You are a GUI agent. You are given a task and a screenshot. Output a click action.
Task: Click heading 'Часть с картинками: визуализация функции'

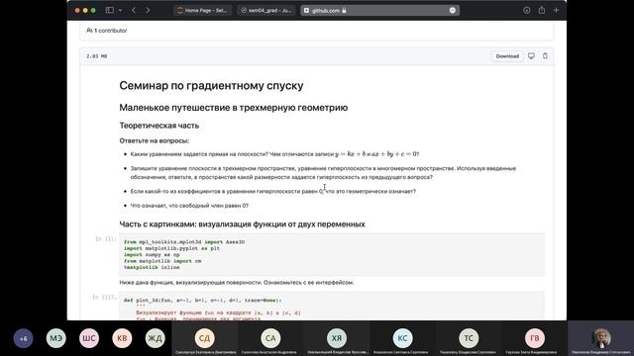242,224
